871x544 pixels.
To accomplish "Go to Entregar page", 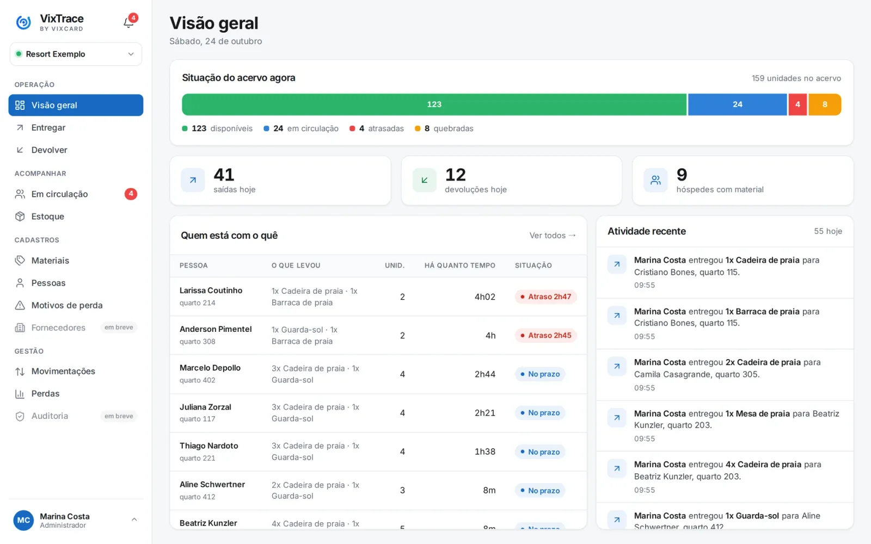I will coord(76,127).
